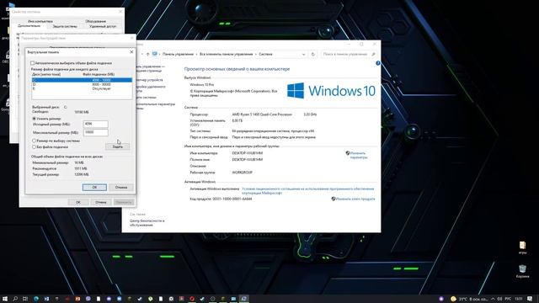Open taskbar Search magnifier
The height and width of the screenshot is (303, 539).
tap(15, 299)
